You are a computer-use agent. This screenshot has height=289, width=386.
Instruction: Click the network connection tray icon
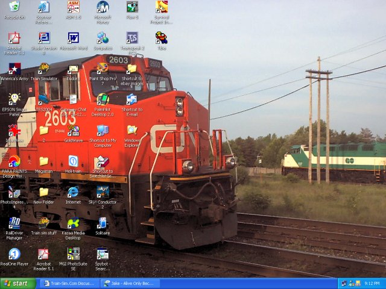click(344, 284)
